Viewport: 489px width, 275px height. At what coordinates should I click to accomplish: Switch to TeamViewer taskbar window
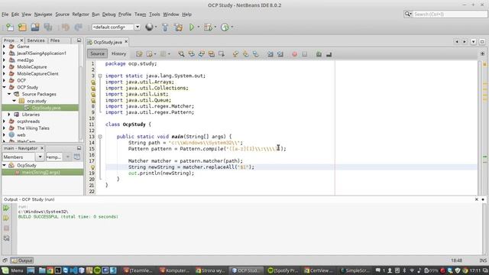(x=138, y=270)
